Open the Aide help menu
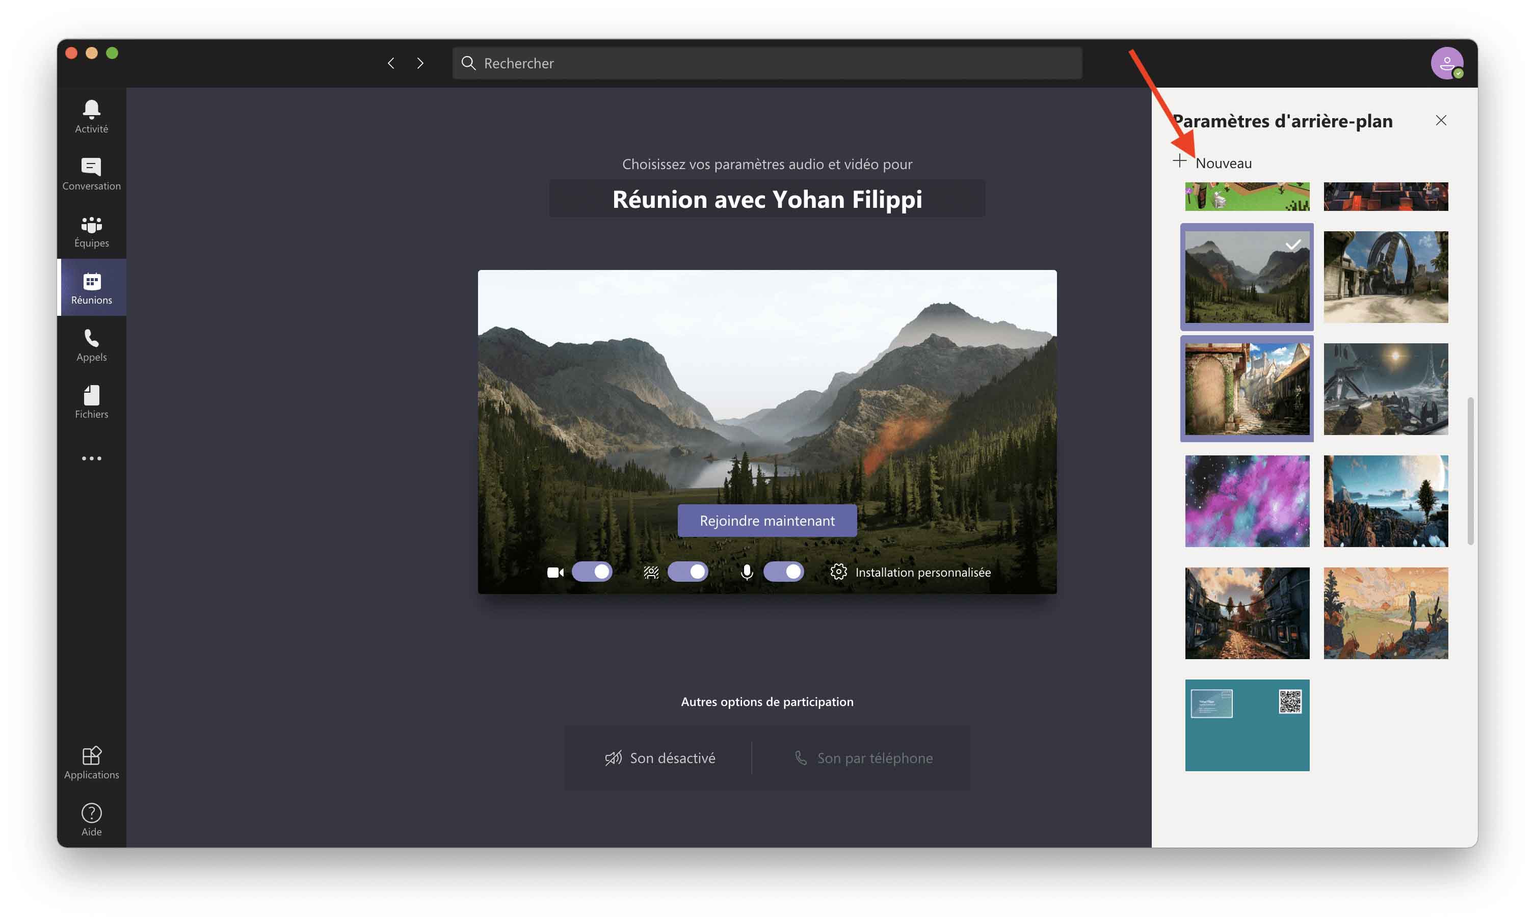Image resolution: width=1535 pixels, height=923 pixels. 91,820
